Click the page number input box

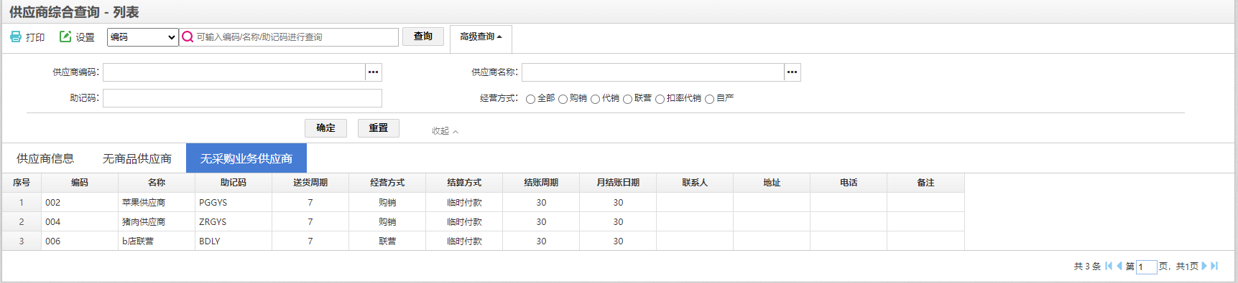pos(1146,267)
